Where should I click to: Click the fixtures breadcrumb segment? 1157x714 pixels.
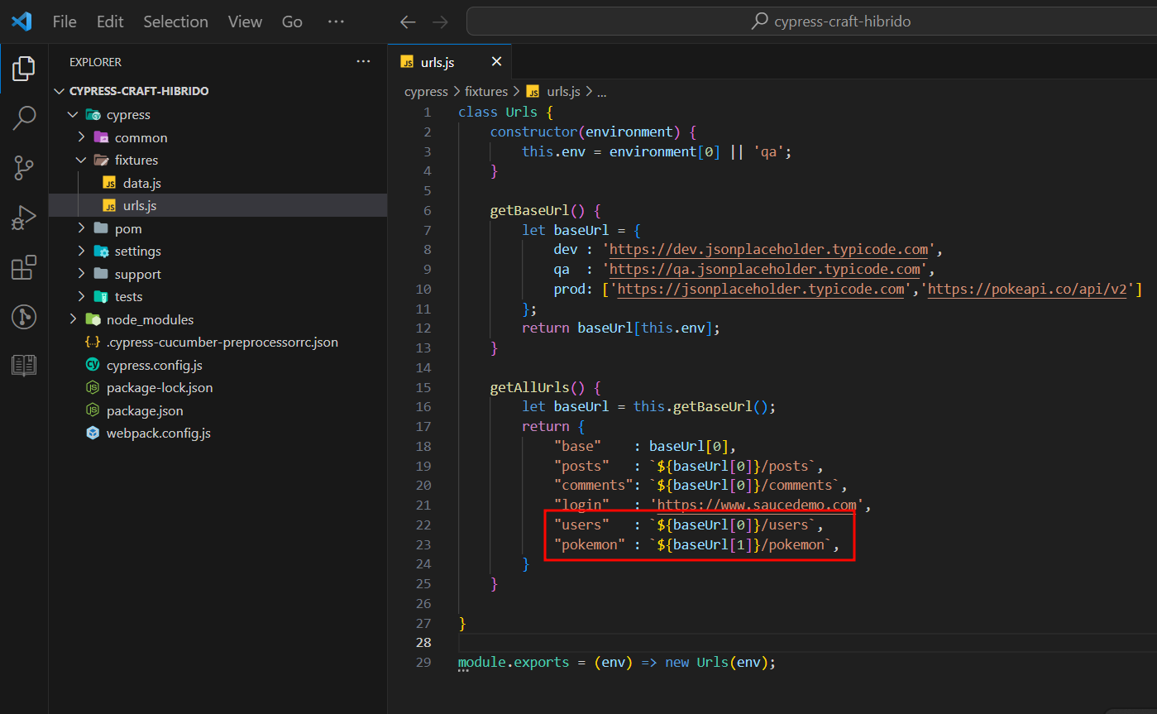point(486,92)
